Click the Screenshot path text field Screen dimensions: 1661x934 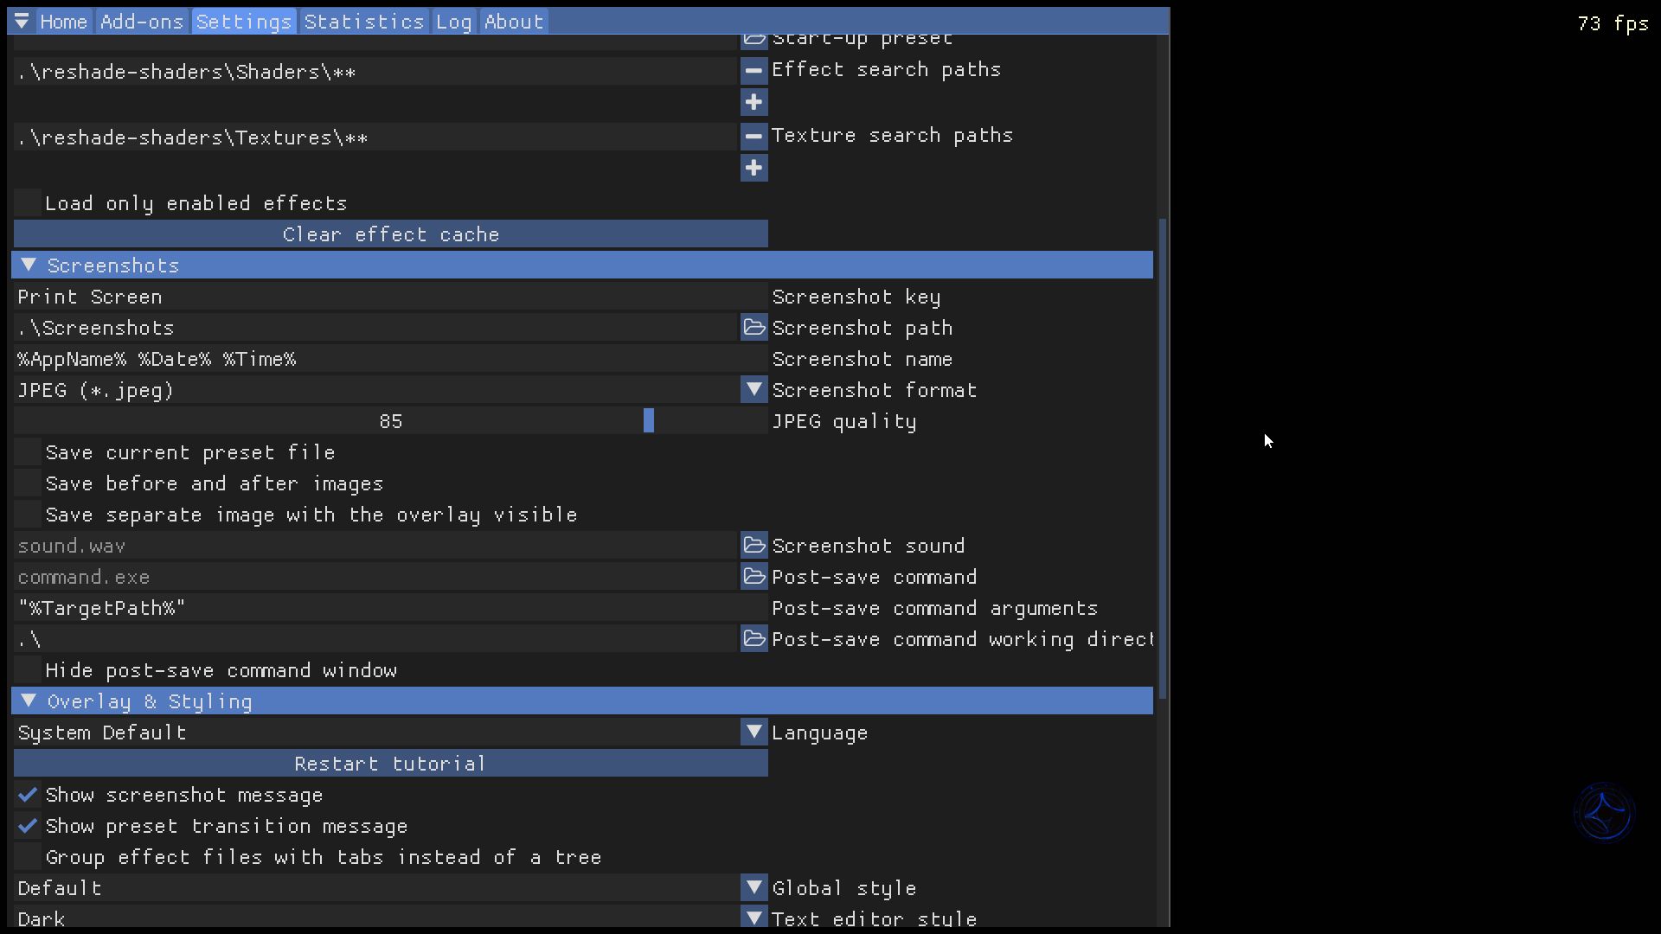[x=375, y=328]
